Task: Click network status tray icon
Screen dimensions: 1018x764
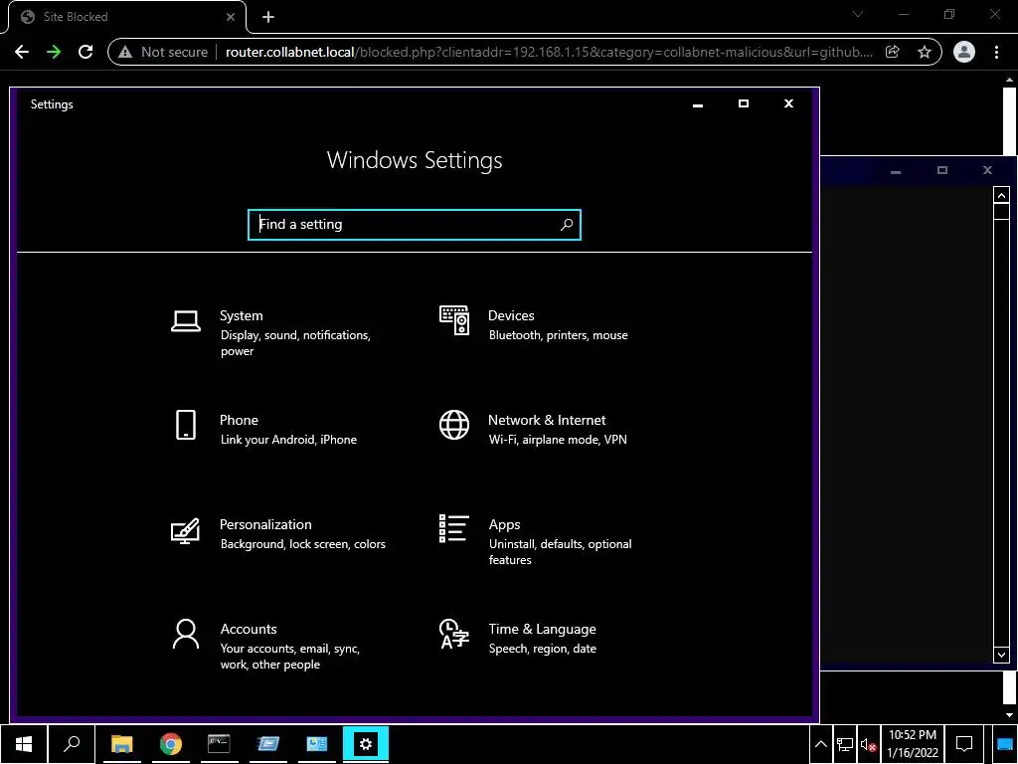Action: [845, 744]
